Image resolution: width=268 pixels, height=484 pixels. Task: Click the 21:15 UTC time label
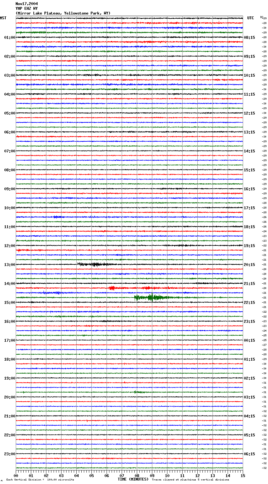point(249,284)
